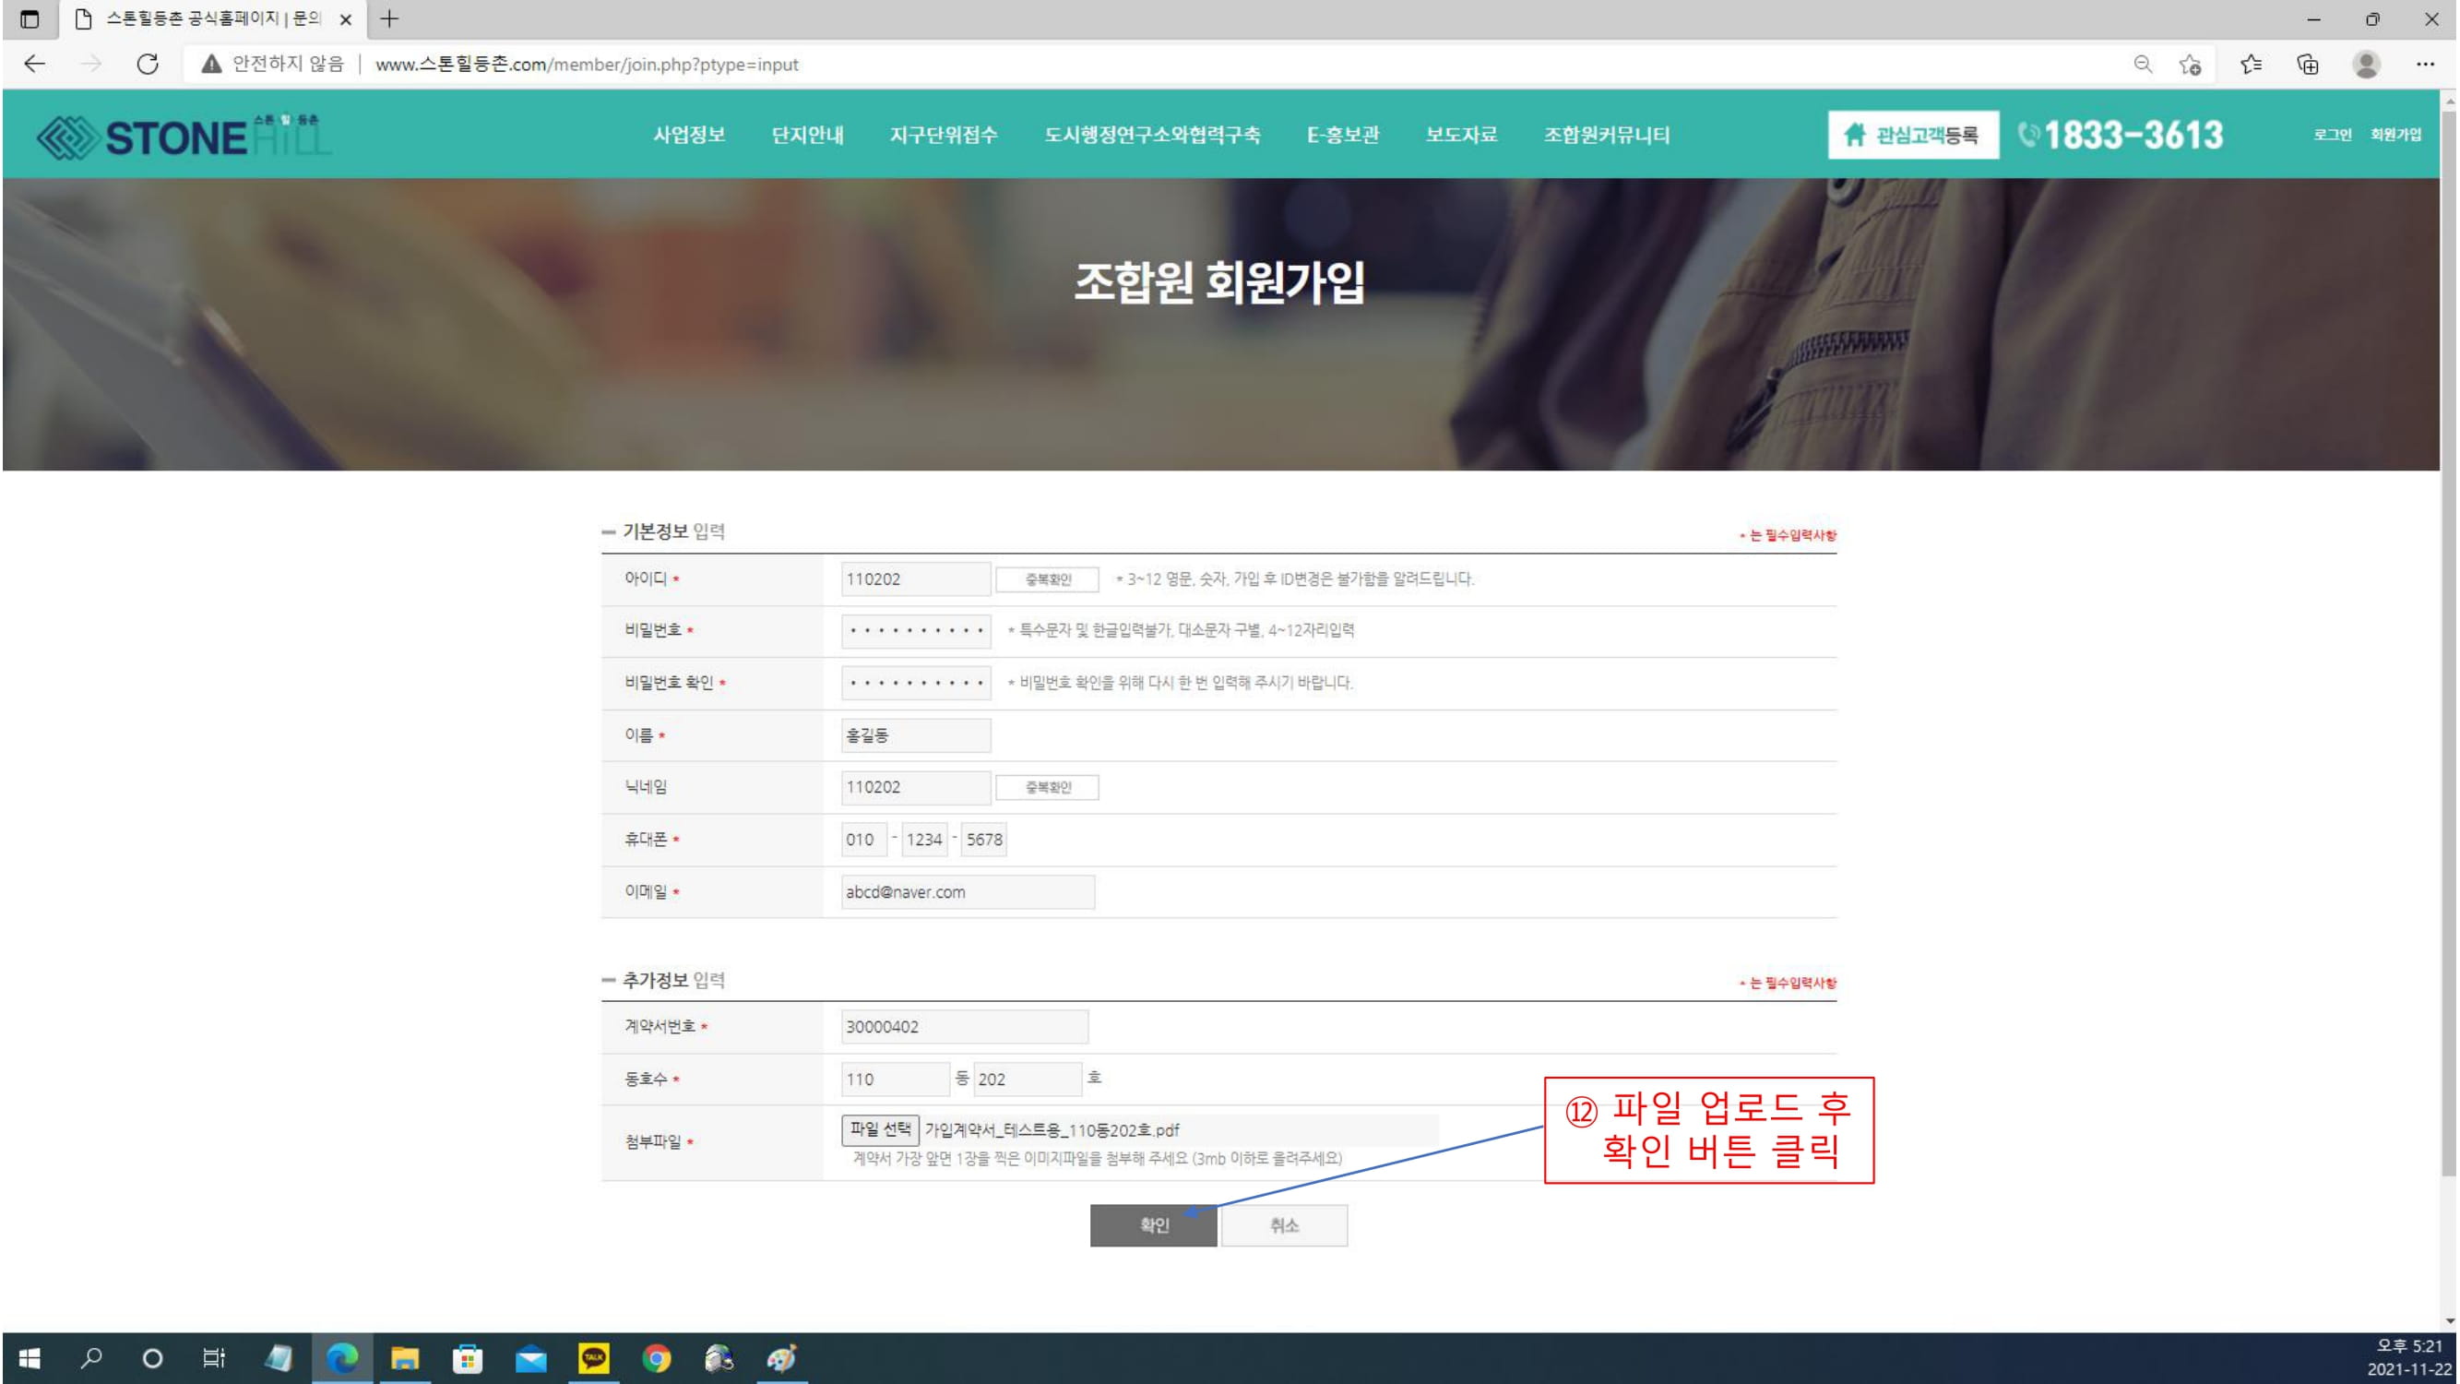Add page to favorites star icon
The image size is (2460, 1384).
click(2191, 64)
